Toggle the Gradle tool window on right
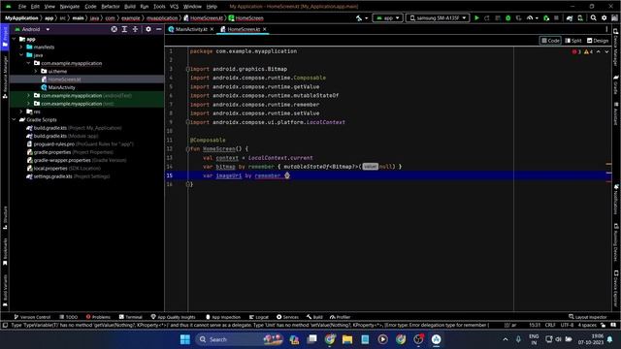The width and height of the screenshot is (621, 349). coord(616,84)
